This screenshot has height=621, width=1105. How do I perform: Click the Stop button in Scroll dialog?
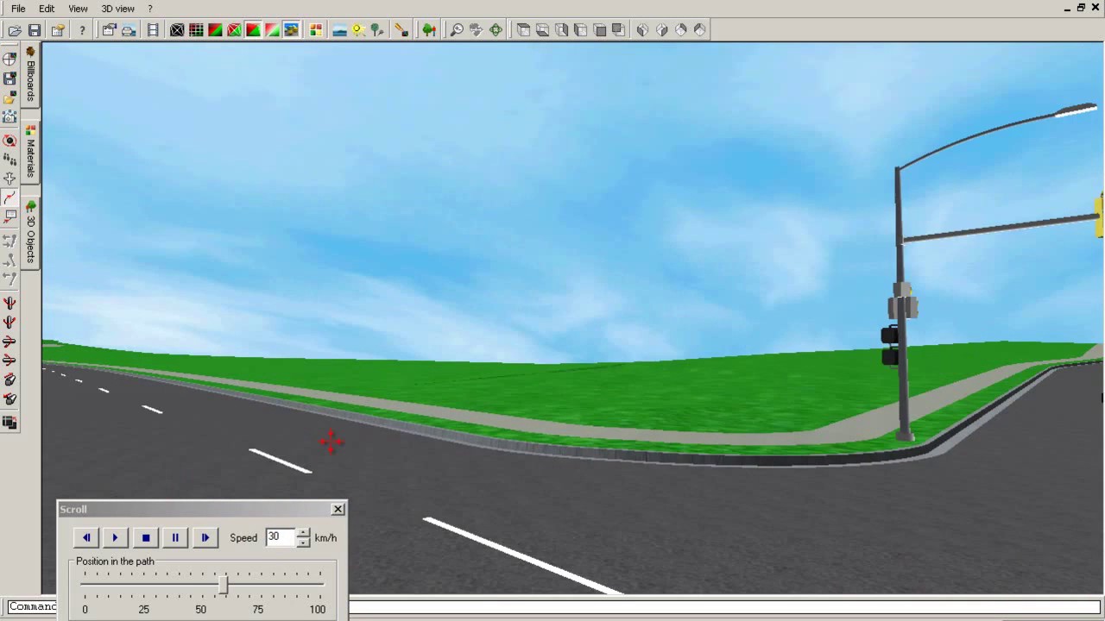(x=145, y=537)
